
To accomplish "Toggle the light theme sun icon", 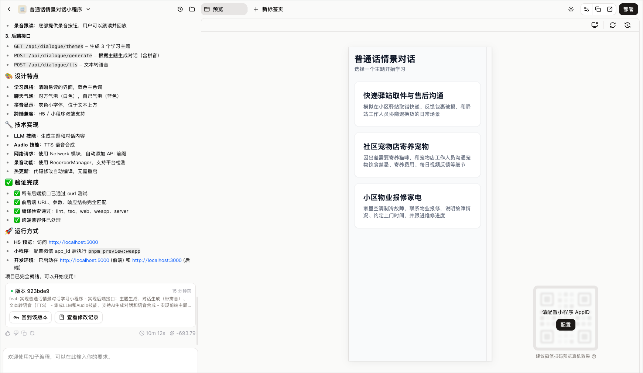I will (571, 9).
